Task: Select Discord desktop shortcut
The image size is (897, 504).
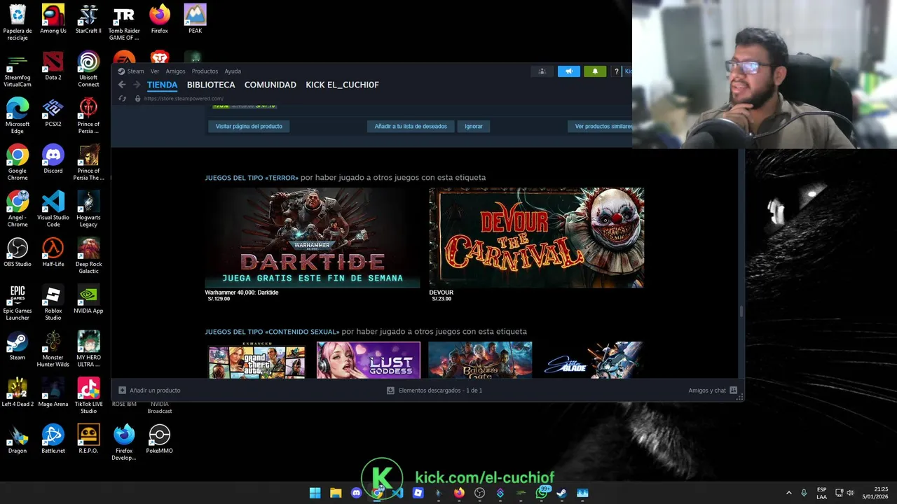Action: point(53,160)
